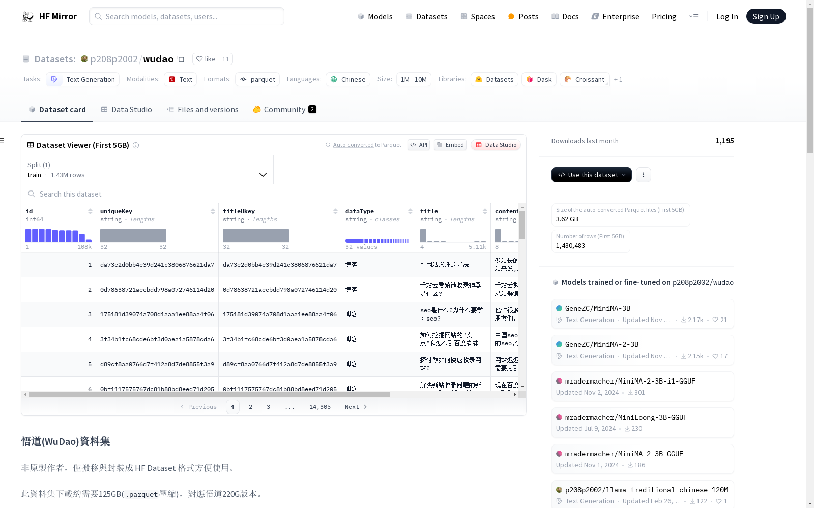Open Data Studio from the viewer header
Screen dimensions: 814x508
496,145
